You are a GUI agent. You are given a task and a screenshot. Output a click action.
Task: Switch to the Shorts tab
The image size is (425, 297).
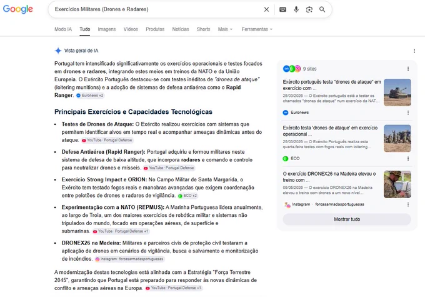(x=203, y=29)
